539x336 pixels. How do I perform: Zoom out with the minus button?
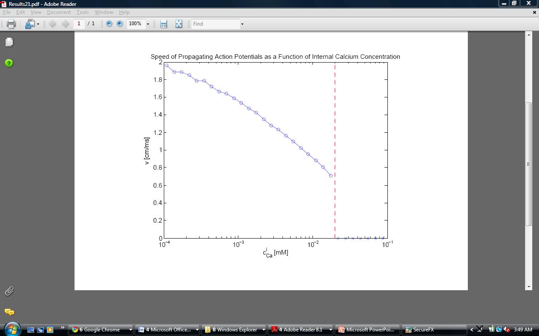coord(109,24)
